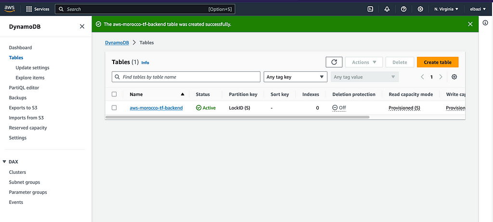The width and height of the screenshot is (493, 222).
Task: Click the table's horizontal scrollbar
Action: pos(237,117)
